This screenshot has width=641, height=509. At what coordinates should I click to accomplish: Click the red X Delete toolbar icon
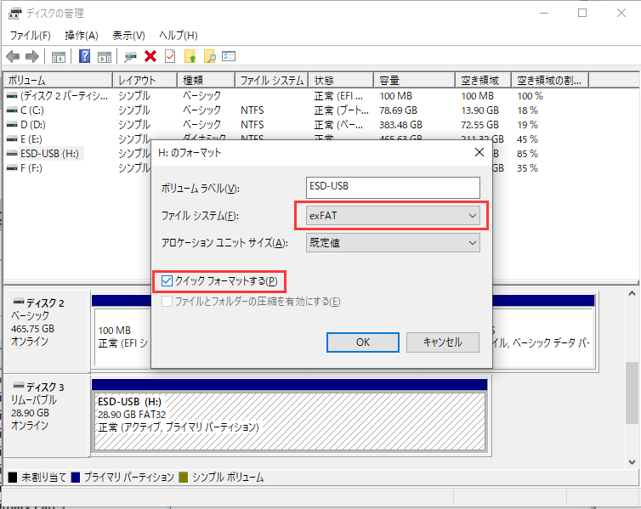(x=150, y=56)
